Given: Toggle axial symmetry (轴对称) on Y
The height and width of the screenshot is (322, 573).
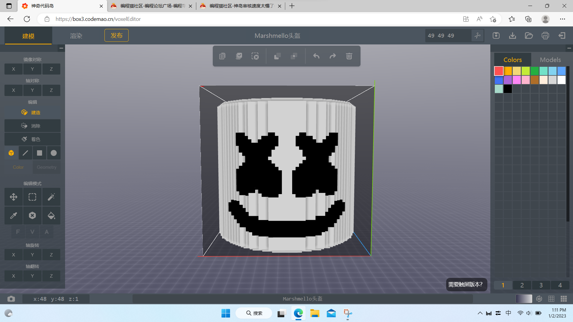Looking at the screenshot, I should tap(32, 90).
